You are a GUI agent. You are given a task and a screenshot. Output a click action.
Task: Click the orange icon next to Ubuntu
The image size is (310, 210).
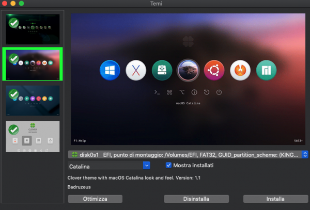(x=240, y=70)
